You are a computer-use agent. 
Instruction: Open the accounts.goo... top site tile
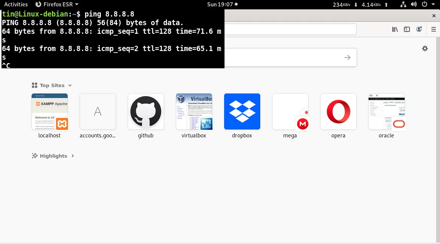pos(98,111)
